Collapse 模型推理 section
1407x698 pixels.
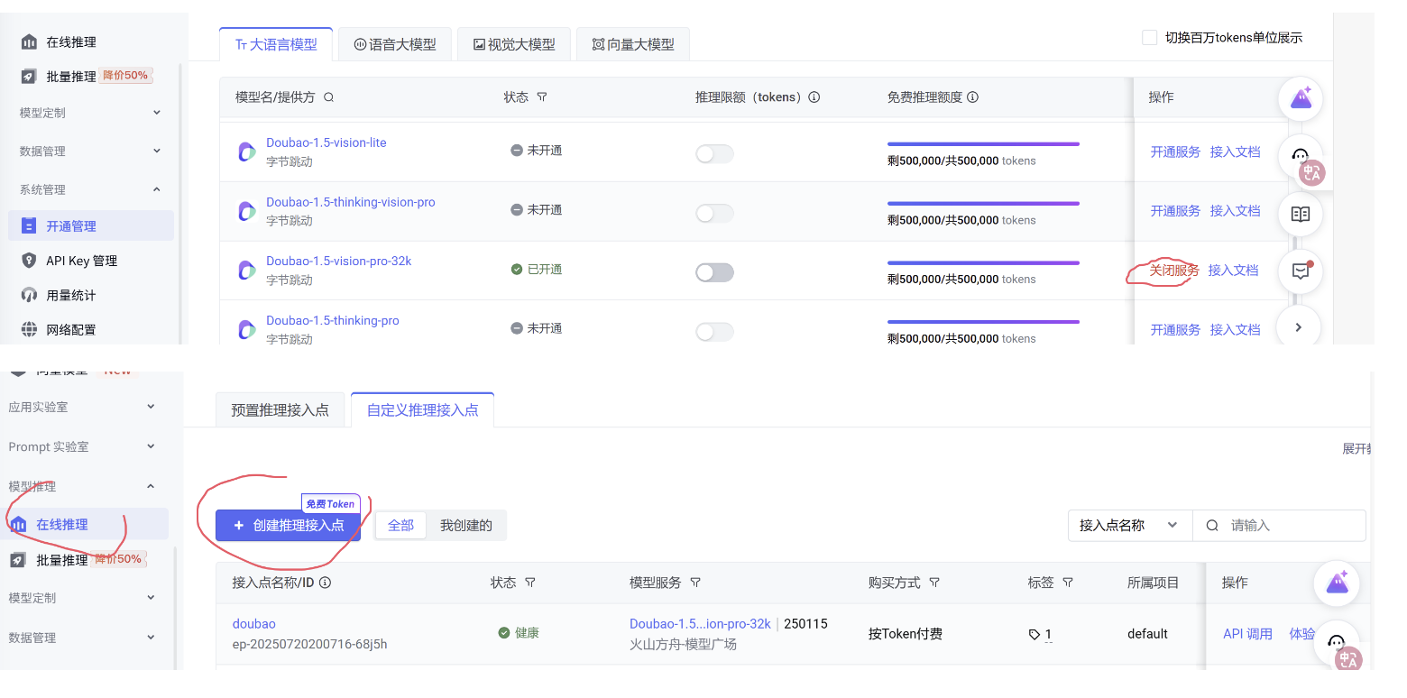(x=83, y=486)
